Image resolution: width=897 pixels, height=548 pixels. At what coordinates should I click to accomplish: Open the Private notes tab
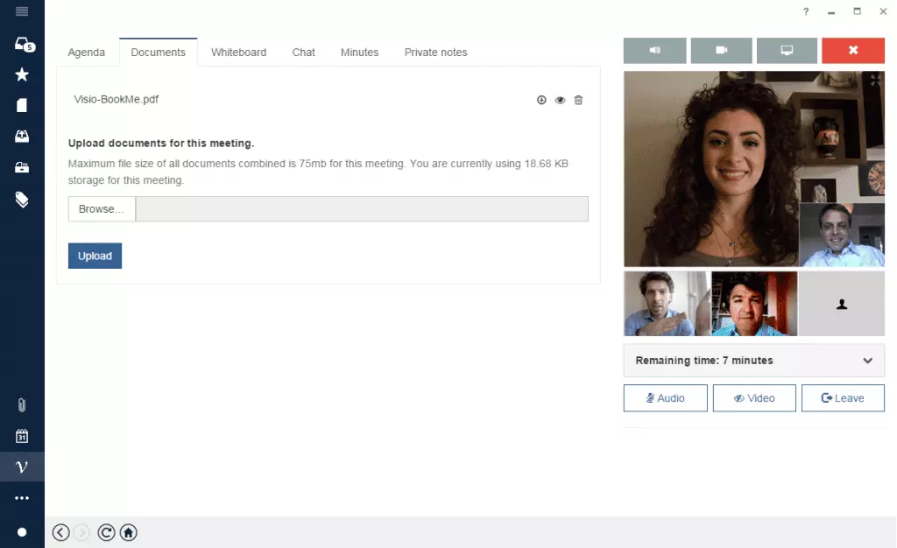(435, 53)
